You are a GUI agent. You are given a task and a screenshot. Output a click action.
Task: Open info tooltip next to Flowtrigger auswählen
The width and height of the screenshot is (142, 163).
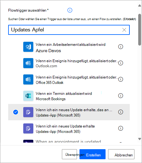(70, 10)
